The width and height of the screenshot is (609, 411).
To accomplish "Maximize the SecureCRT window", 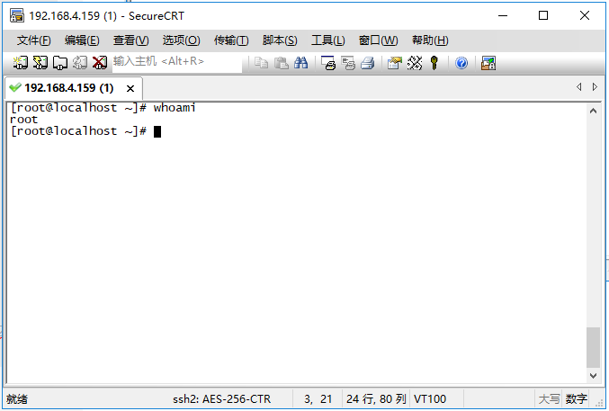I will click(543, 15).
